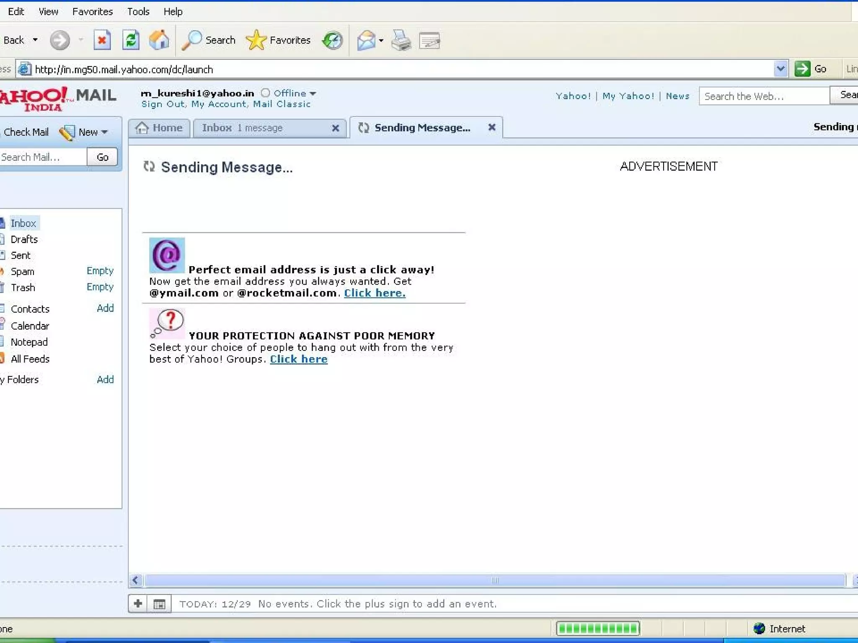The width and height of the screenshot is (858, 643).
Task: Empty the Spam folder
Action: (x=100, y=271)
